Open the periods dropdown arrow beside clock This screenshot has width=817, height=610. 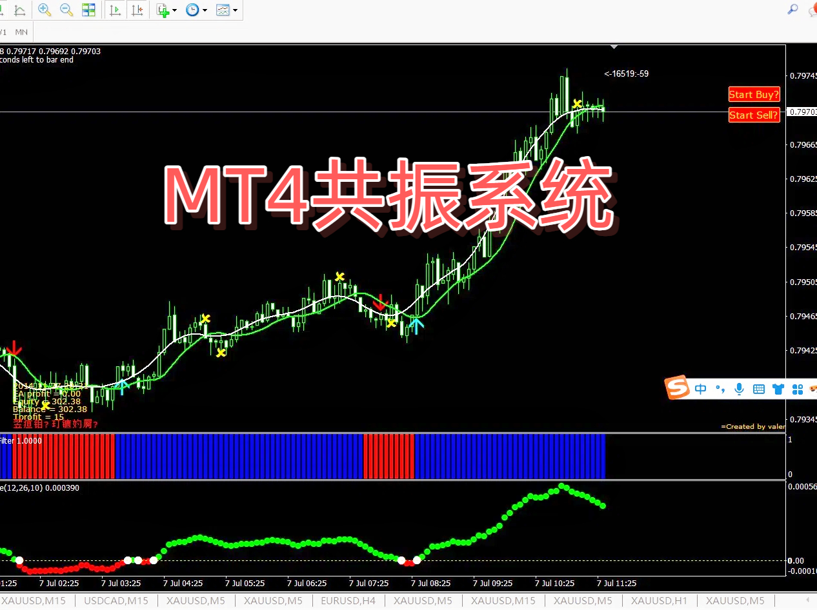[205, 10]
